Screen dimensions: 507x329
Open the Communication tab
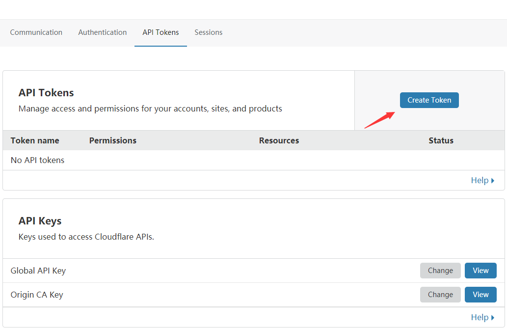pyautogui.click(x=36, y=32)
